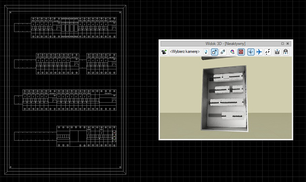Toggle the brick wall texture button
Image resolution: width=306 pixels, height=182 pixels.
click(241, 52)
